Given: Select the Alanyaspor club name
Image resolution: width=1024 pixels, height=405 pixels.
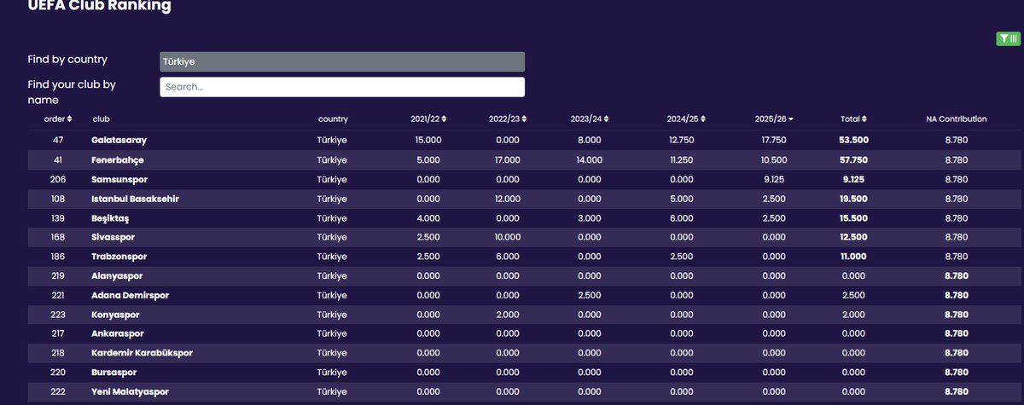Looking at the screenshot, I should pyautogui.click(x=117, y=276).
